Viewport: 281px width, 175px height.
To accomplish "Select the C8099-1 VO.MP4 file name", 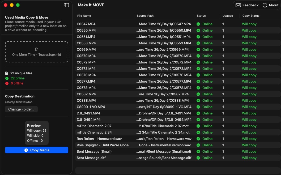I will click(91, 107).
